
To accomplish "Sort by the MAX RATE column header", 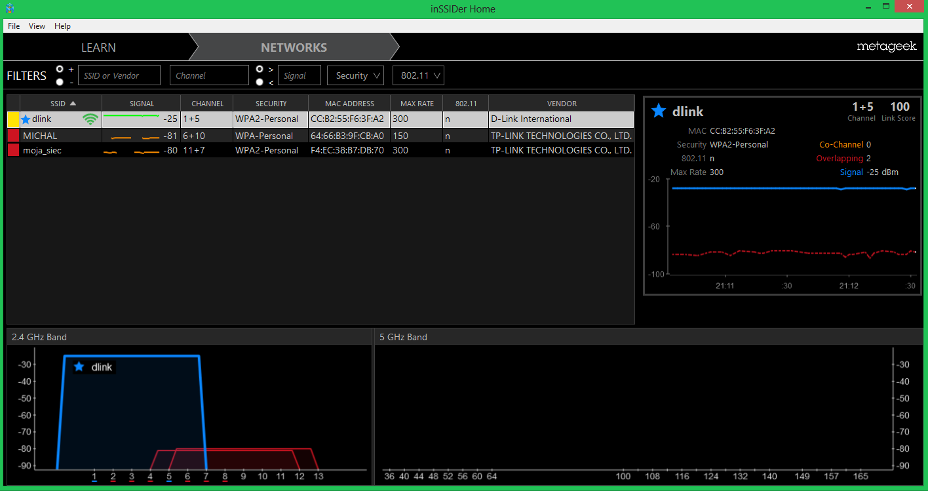I will point(417,104).
